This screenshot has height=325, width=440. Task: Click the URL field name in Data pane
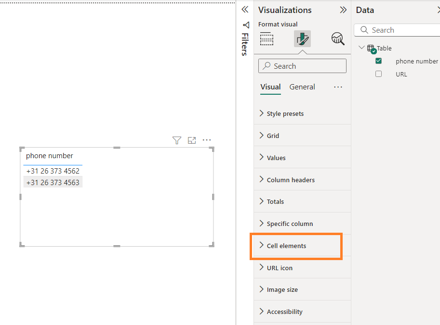tap(401, 74)
